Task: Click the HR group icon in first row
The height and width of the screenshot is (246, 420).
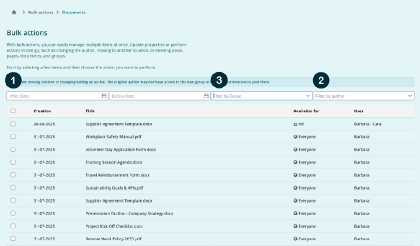Action: click(295, 124)
